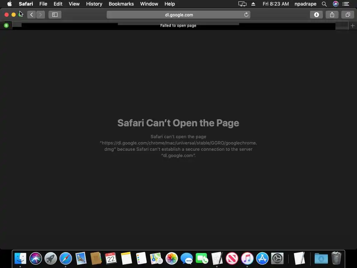357x268 pixels.
Task: Activate Siri from the menu bar
Action: pyautogui.click(x=336, y=4)
